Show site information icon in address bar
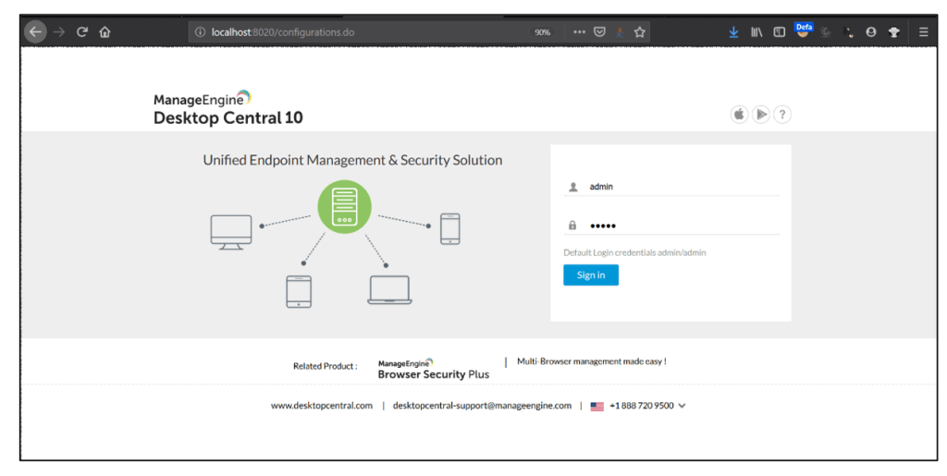This screenshot has height=476, width=947. click(x=200, y=32)
